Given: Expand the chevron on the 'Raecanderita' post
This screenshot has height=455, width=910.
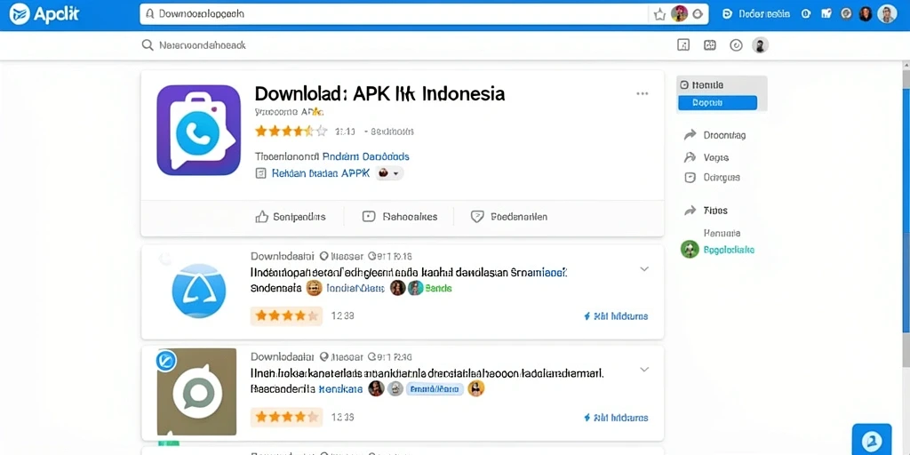Looking at the screenshot, I should [x=643, y=370].
